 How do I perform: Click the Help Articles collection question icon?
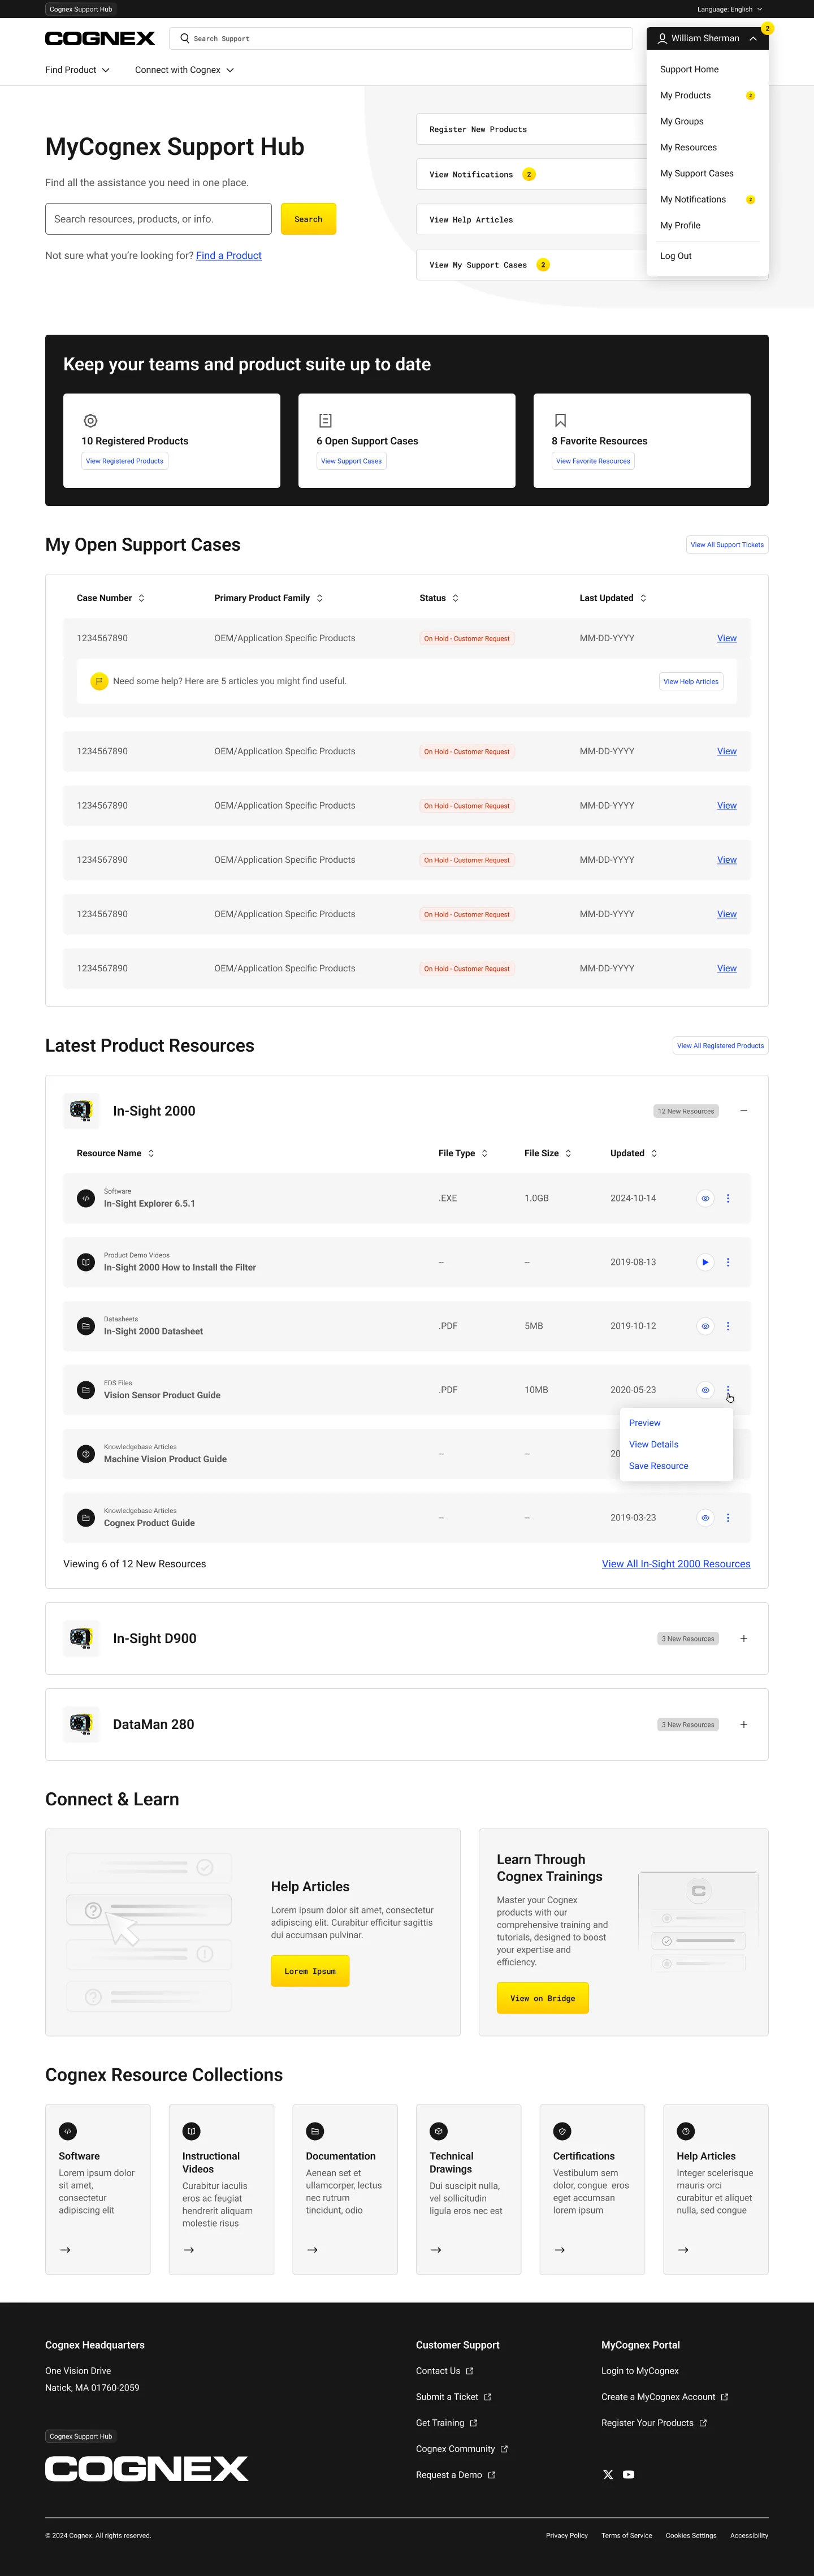685,2131
